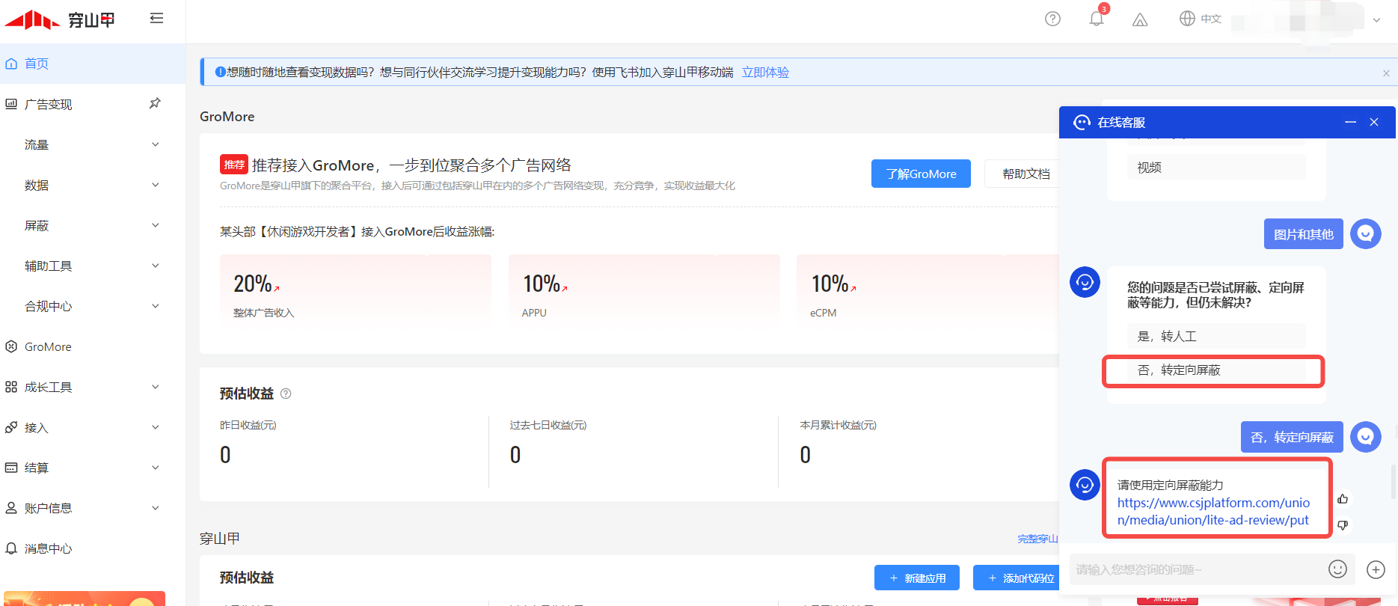This screenshot has width=1398, height=606.
Task: Click the GroMore hexagon icon in the sidebar
Action: click(11, 346)
